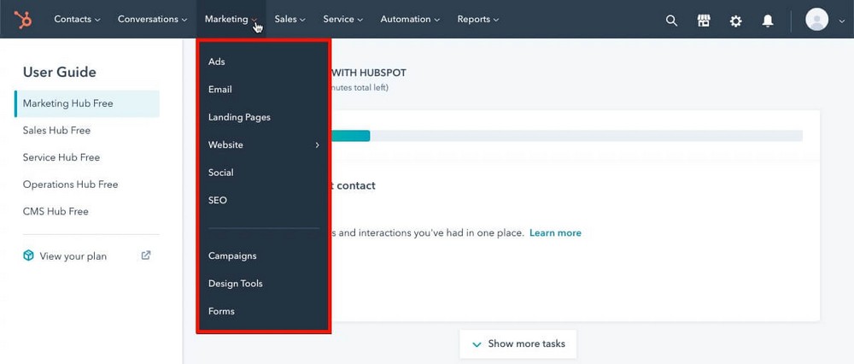The height and width of the screenshot is (364, 854).
Task: Click the Show more tasks button
Action: [518, 343]
